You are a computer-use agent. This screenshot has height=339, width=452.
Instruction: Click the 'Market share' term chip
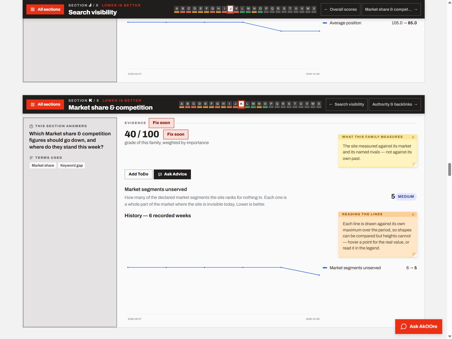(43, 166)
